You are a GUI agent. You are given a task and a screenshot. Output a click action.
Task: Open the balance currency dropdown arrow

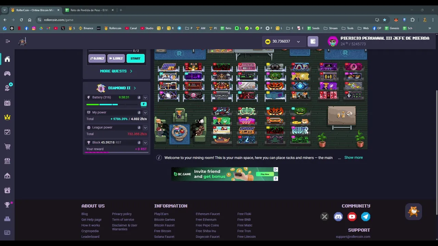click(x=298, y=41)
